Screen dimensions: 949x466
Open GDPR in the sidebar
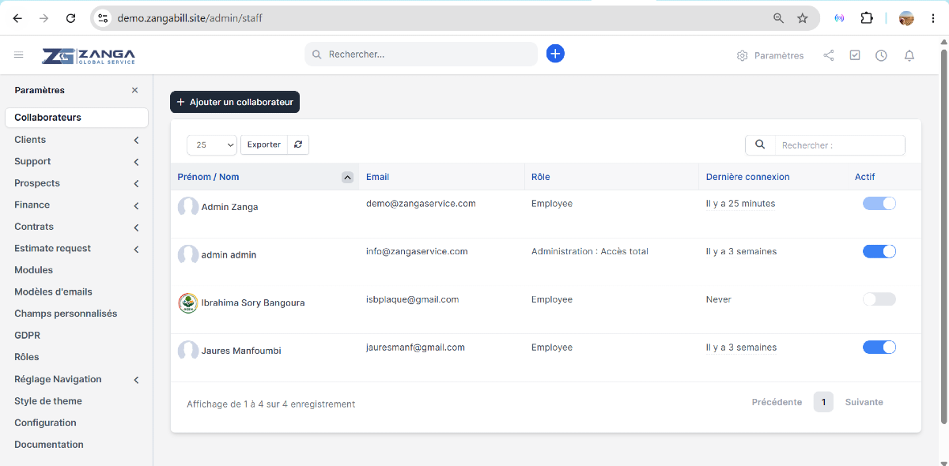click(27, 336)
